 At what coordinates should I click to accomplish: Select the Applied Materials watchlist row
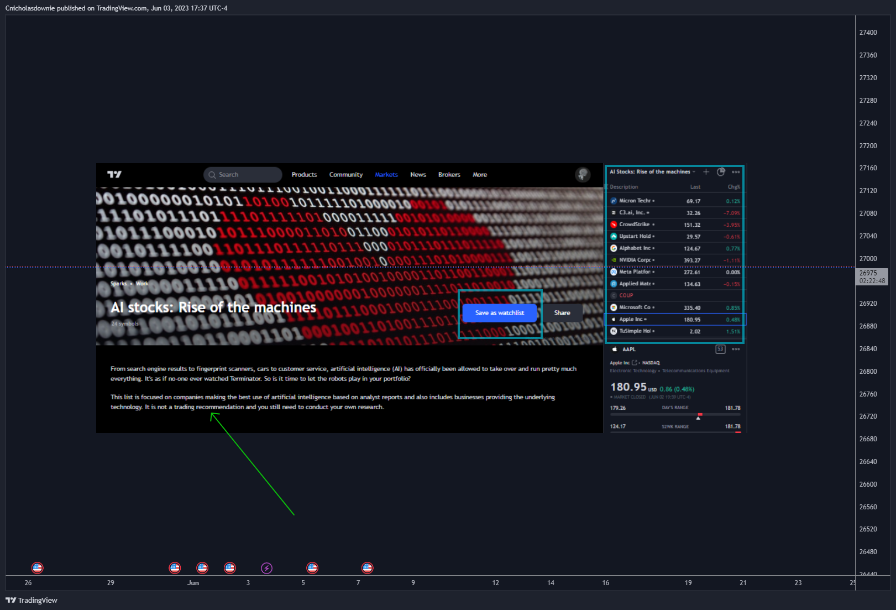coord(675,284)
